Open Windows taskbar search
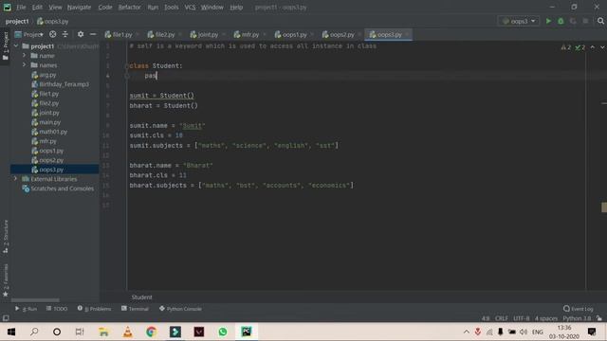 [34, 332]
